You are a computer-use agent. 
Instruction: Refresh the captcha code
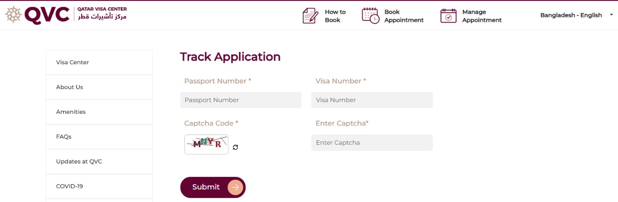236,147
